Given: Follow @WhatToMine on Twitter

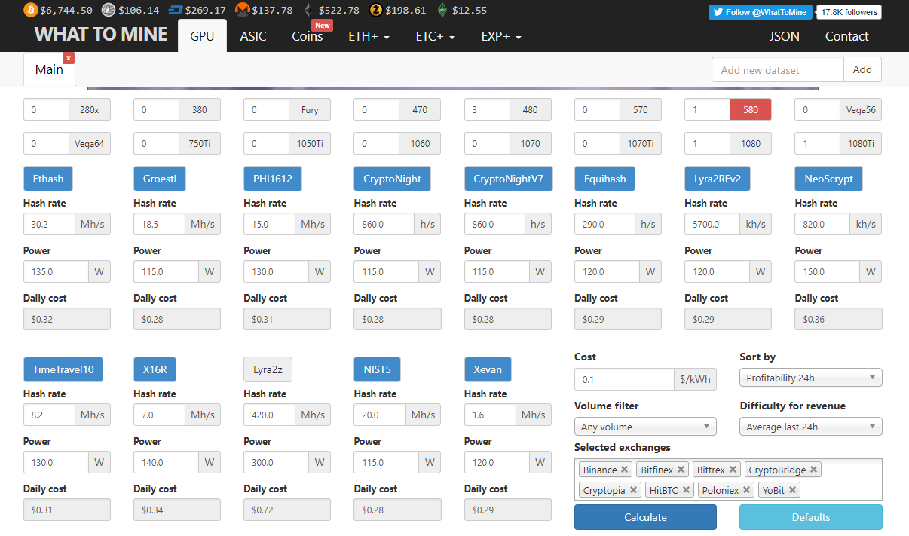Looking at the screenshot, I should [760, 12].
